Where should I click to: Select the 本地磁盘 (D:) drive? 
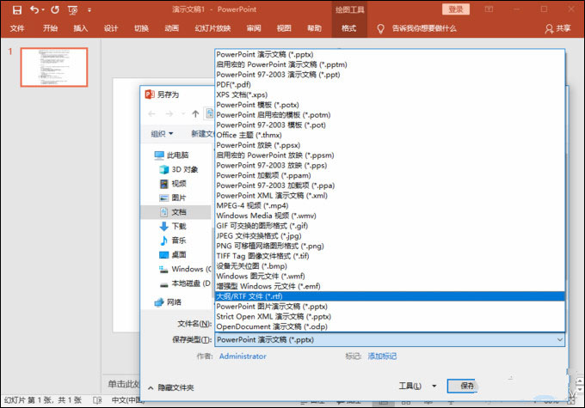point(185,283)
